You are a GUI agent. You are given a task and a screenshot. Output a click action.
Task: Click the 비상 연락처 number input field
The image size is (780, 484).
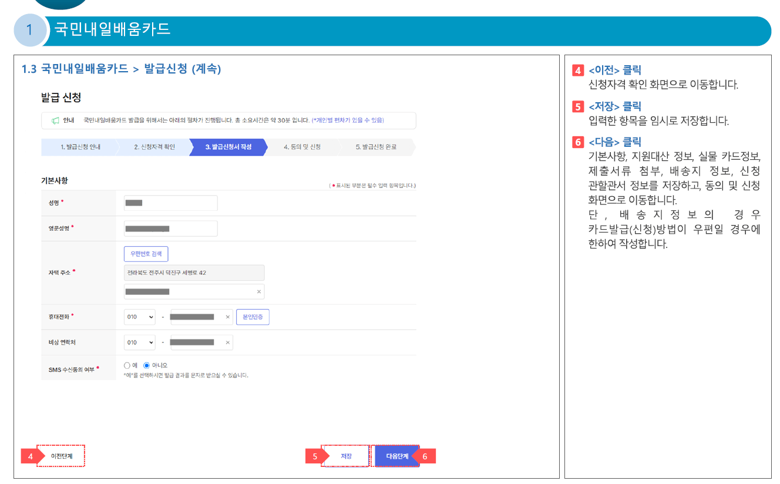tap(201, 342)
